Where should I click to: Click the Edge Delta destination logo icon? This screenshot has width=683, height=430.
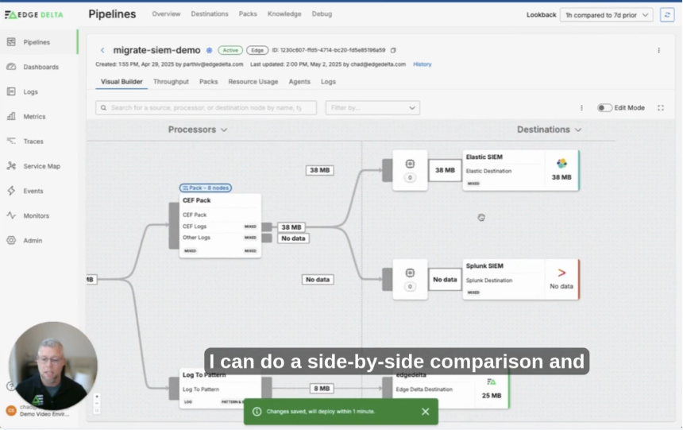coord(492,382)
